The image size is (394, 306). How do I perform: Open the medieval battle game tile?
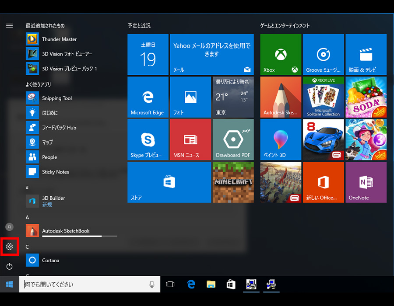281,182
